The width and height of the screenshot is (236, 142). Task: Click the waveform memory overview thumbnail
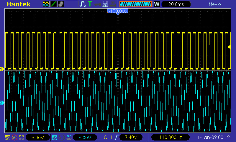click(136, 4)
